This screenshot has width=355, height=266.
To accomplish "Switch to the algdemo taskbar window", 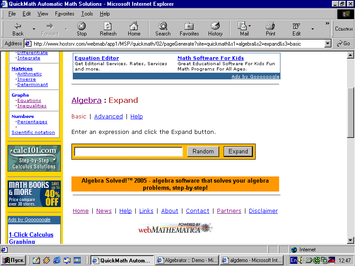I will point(252,260).
